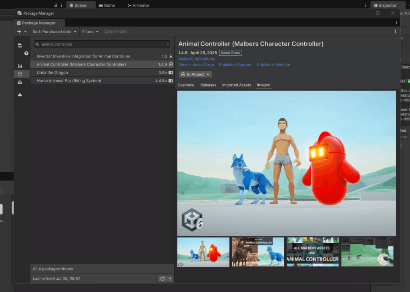Open the kebab menu left of Inspector tab
The height and width of the screenshot is (292, 410).
click(366, 5)
